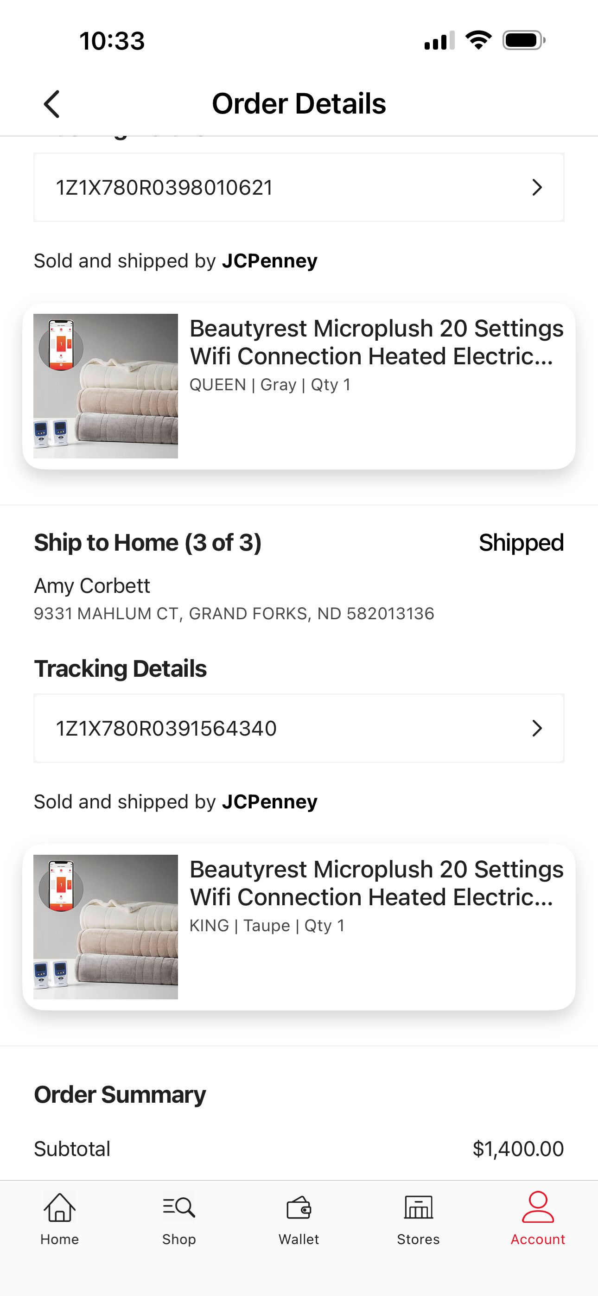This screenshot has width=598, height=1296.
Task: View the QUEEN Gray heated blanket thumbnail
Action: [x=106, y=386]
